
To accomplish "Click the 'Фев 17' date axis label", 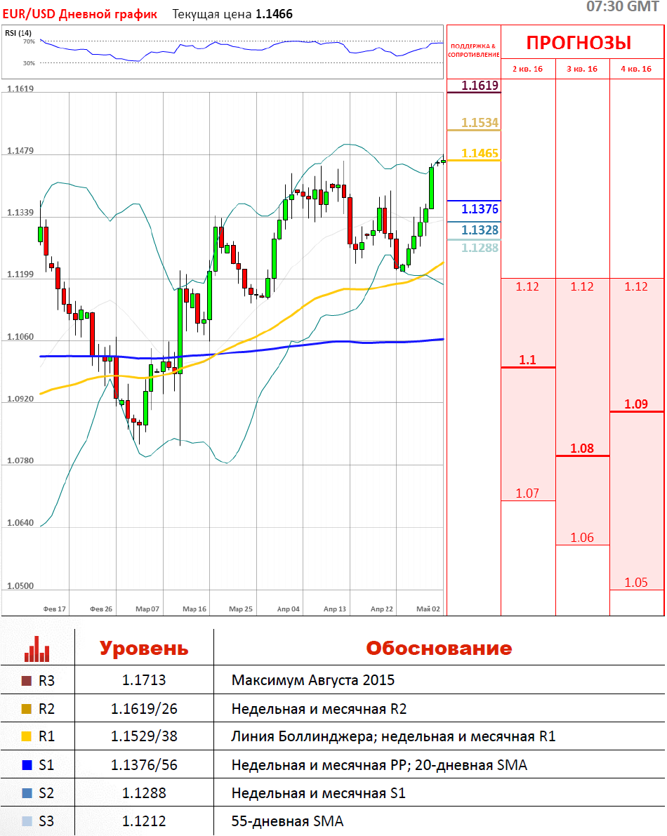I will (54, 609).
